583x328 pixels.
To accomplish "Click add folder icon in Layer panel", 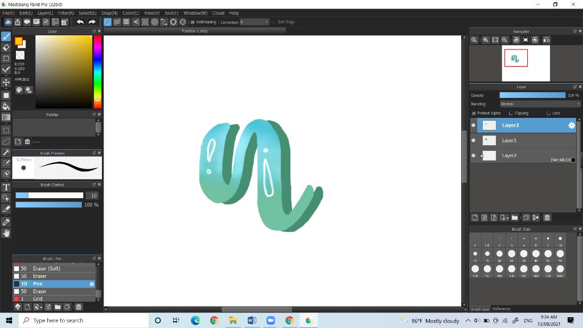I will pos(515,218).
